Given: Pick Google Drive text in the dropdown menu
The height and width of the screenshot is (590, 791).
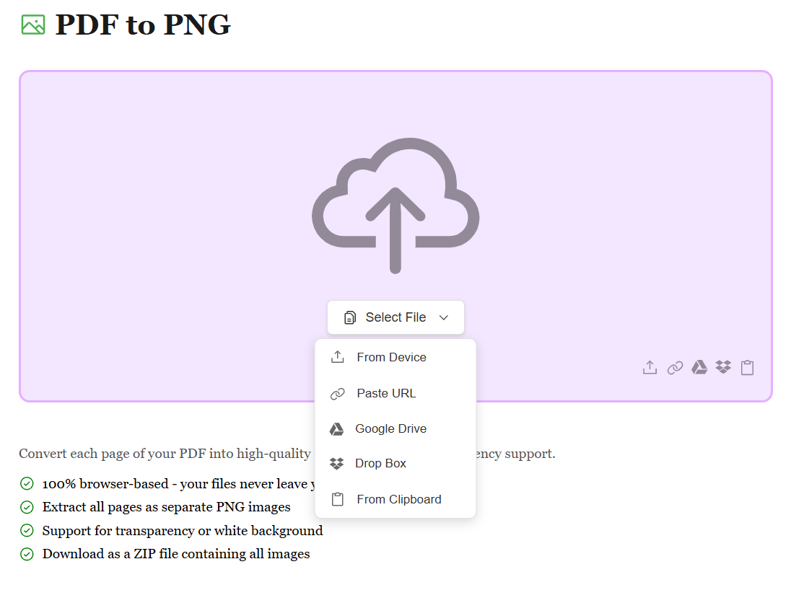Looking at the screenshot, I should coord(390,428).
